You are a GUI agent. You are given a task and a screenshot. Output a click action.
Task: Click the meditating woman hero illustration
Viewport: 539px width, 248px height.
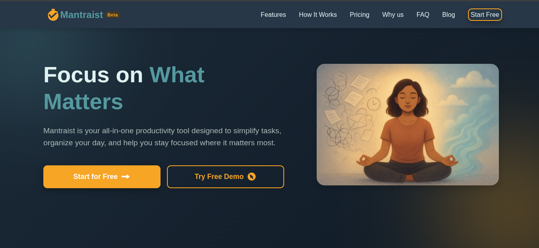(408, 124)
